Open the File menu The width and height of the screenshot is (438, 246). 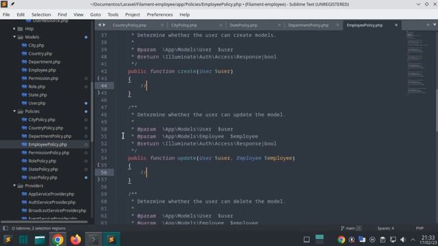pos(6,14)
